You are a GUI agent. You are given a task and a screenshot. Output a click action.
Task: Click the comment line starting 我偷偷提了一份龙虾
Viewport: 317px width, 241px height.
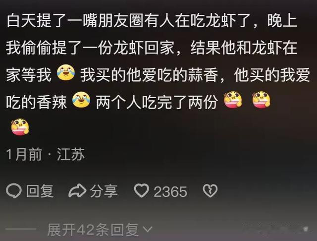[152, 48]
